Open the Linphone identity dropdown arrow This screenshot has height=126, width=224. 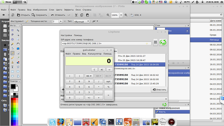166,99
